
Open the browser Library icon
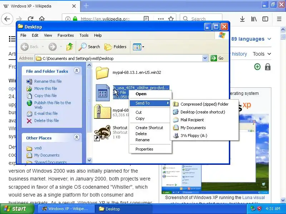[254, 19]
